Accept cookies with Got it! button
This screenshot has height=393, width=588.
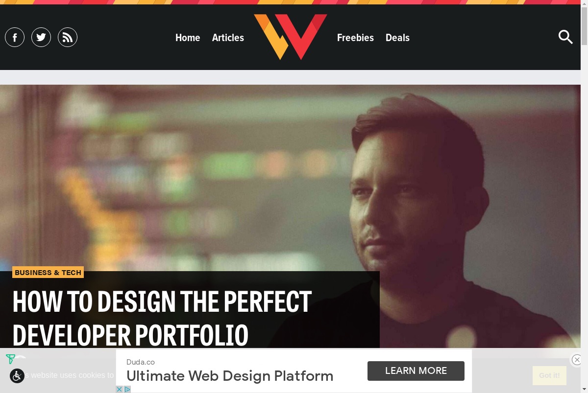tap(549, 375)
